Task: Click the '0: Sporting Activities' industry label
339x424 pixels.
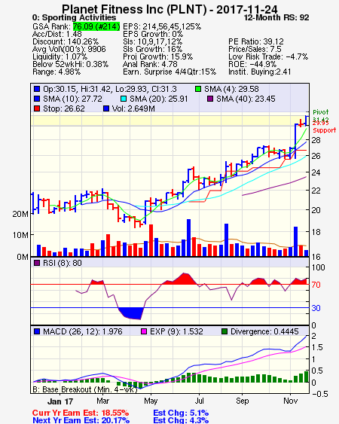Action: [74, 17]
